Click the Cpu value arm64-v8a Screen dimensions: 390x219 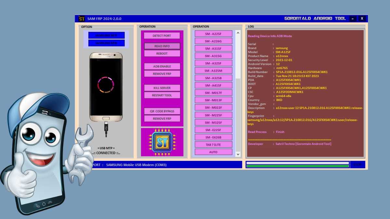point(283,96)
